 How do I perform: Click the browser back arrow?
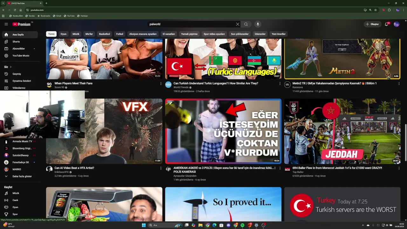pos(3,10)
